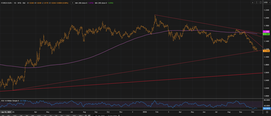Select the FOREX EUR= symbol label
Viewport: 271px width, 116px height.
pyautogui.click(x=6, y=3)
